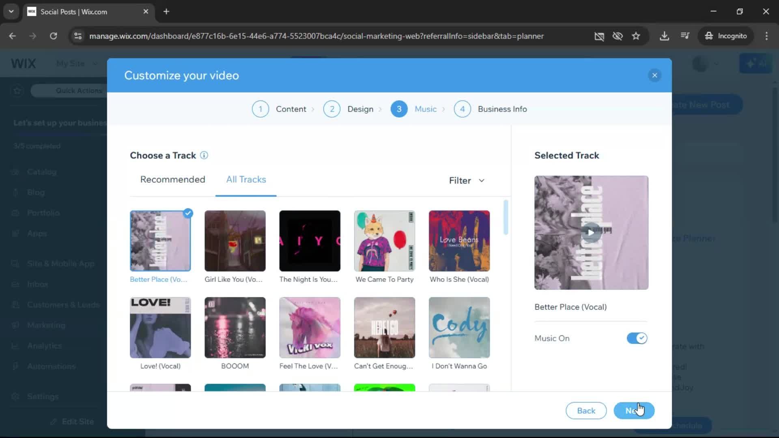The height and width of the screenshot is (438, 779).
Task: Select the Love! (Vocal) track thumbnail
Action: (160, 328)
